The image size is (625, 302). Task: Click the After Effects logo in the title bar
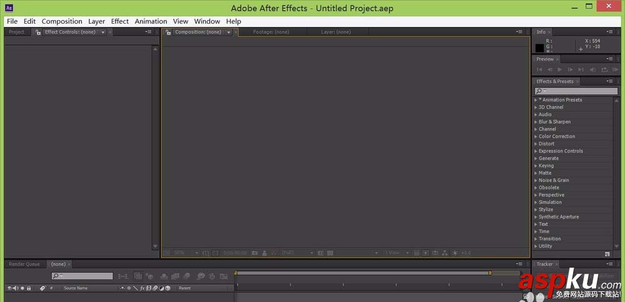click(x=9, y=7)
